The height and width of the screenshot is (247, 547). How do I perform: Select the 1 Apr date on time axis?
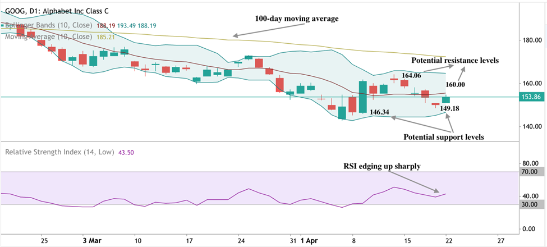309,240
